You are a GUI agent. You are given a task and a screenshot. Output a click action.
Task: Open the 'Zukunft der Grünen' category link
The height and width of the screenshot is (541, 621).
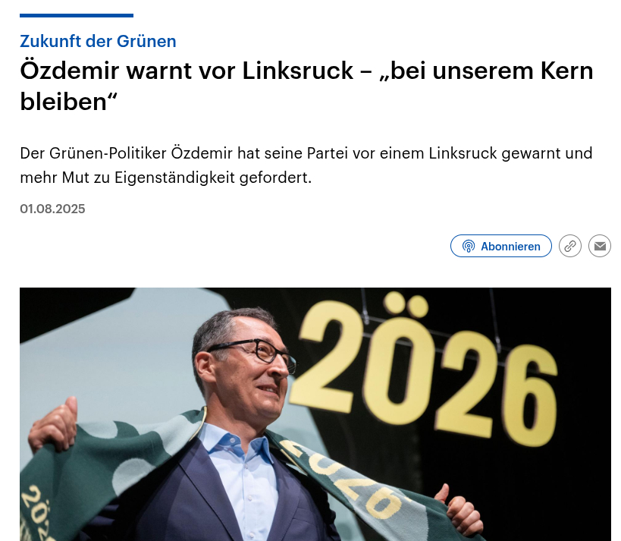tap(98, 41)
